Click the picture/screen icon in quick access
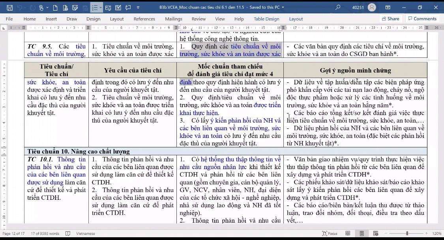This screenshot has height=240, width=444. tap(108, 7)
